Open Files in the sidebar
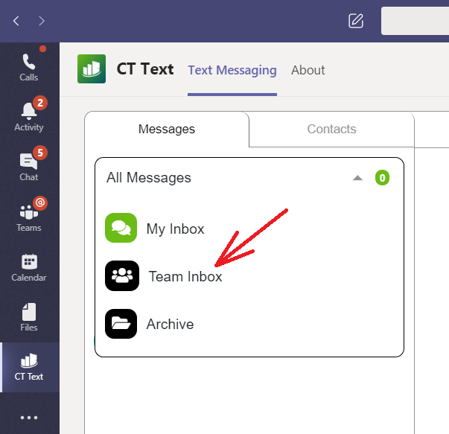The width and height of the screenshot is (449, 434). (29, 317)
